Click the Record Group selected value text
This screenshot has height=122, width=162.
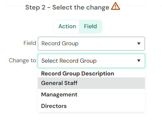pos(60,43)
